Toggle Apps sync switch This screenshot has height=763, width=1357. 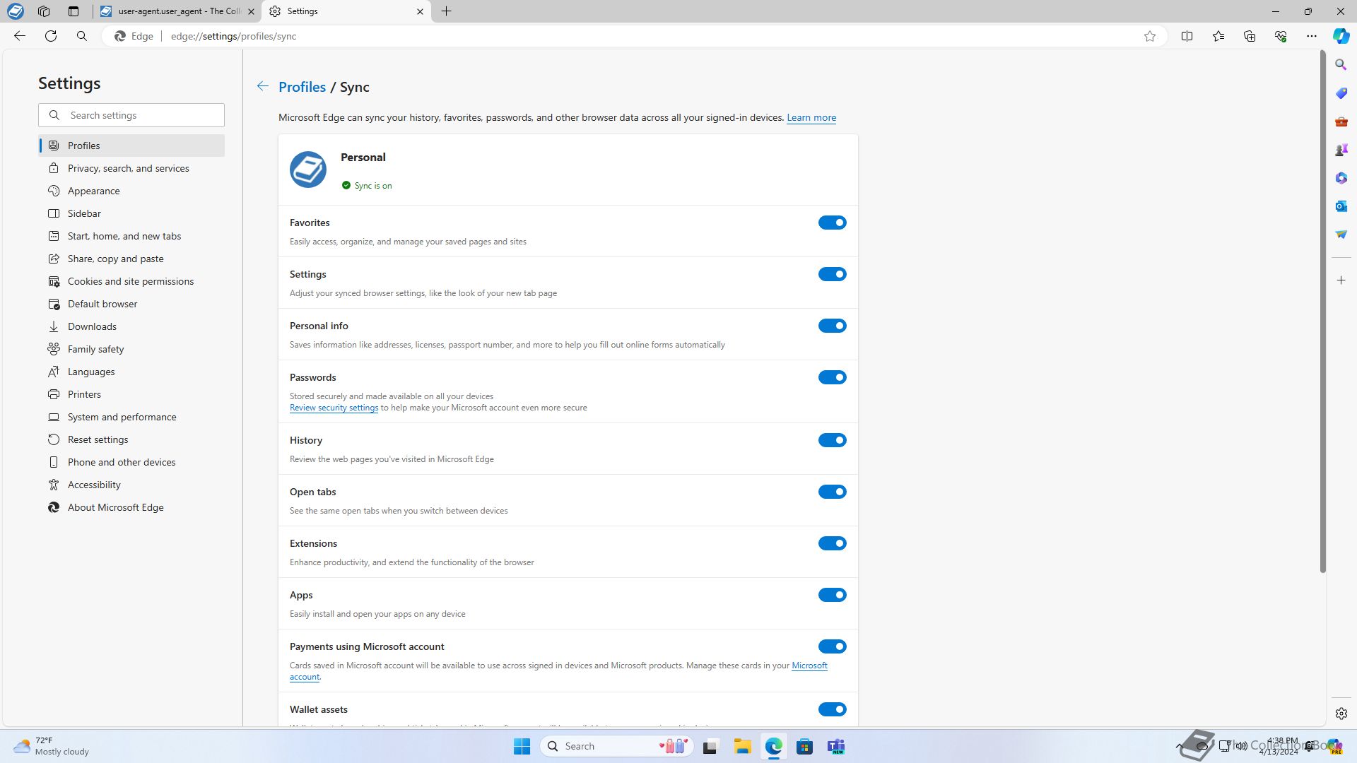click(832, 595)
